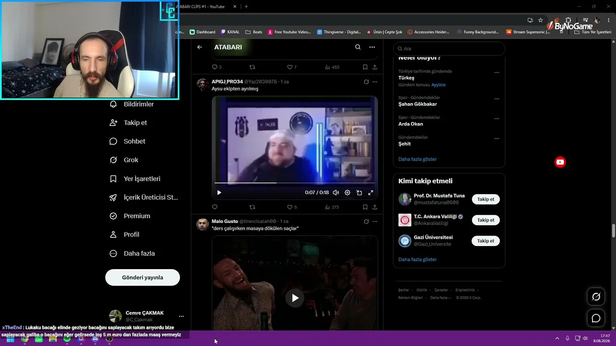Screen dimensions: 616x346
Task: Open the Ayyüce trend topic link
Action: pyautogui.click(x=438, y=85)
